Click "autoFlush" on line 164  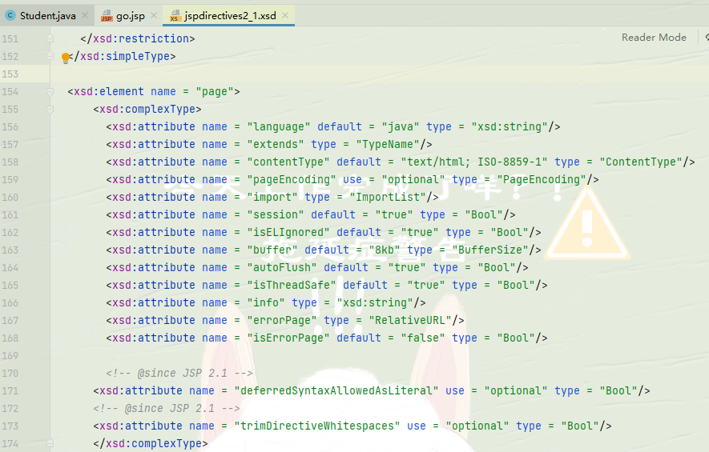[282, 268]
